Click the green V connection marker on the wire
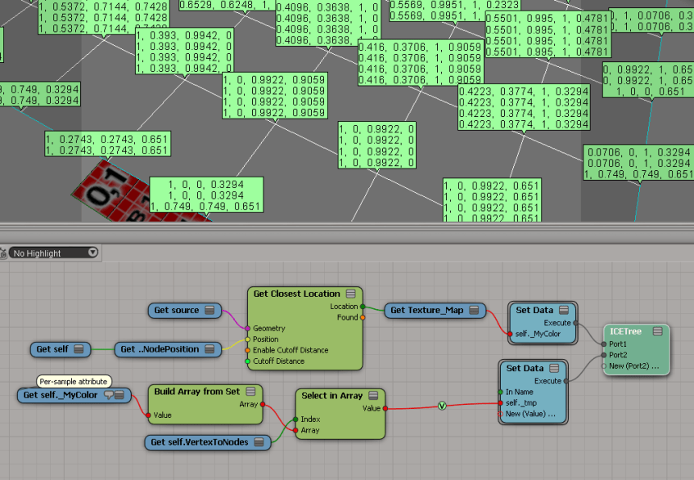The width and height of the screenshot is (694, 480). click(x=442, y=406)
